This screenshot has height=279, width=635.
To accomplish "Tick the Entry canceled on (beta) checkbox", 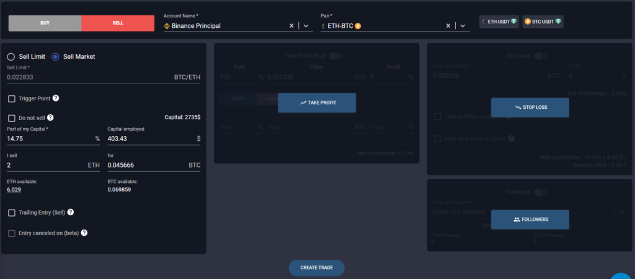I will point(12,233).
